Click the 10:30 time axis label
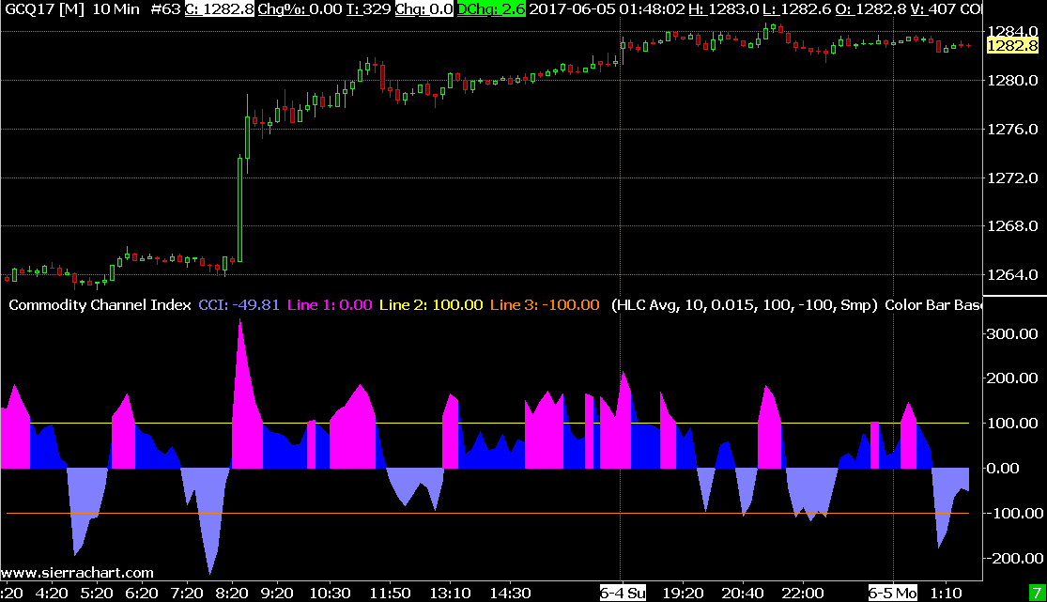 click(x=330, y=594)
